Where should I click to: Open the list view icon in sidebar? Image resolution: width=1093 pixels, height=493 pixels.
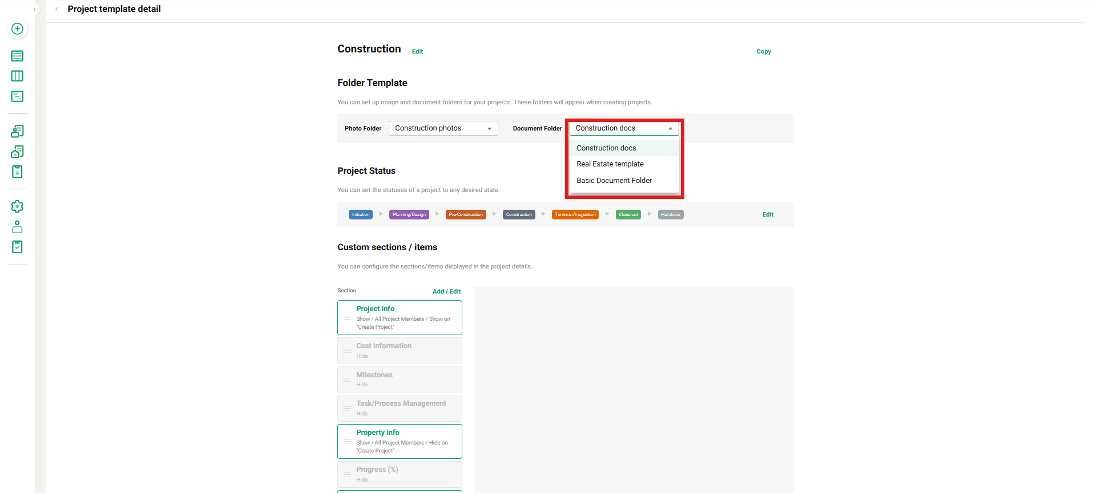17,56
